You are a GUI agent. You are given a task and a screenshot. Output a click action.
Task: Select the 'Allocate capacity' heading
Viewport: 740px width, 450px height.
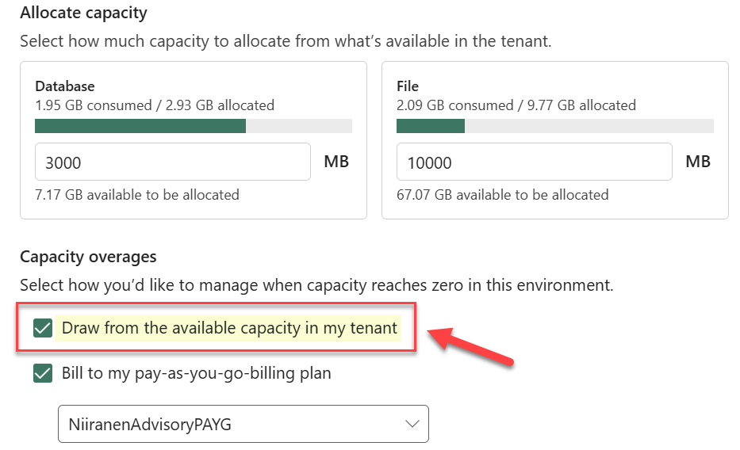tap(83, 13)
